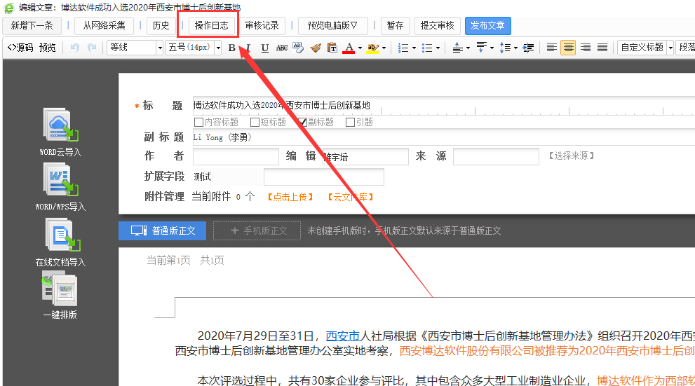The height and width of the screenshot is (386, 695).
Task: Apply strikethrough formatting
Action: [281, 48]
